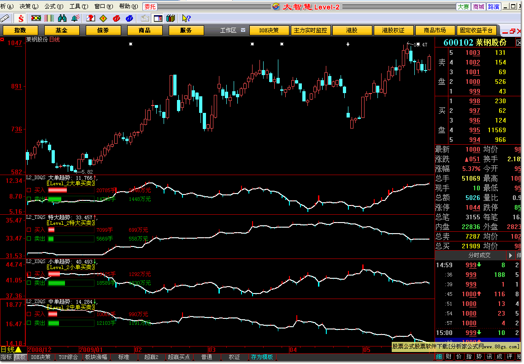Click the yellow 基金 button
Viewport: 524px width, 364px height.
(x=62, y=30)
